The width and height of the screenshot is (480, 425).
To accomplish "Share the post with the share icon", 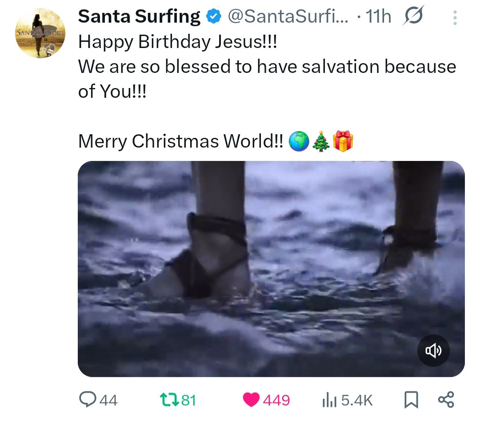I will (446, 400).
